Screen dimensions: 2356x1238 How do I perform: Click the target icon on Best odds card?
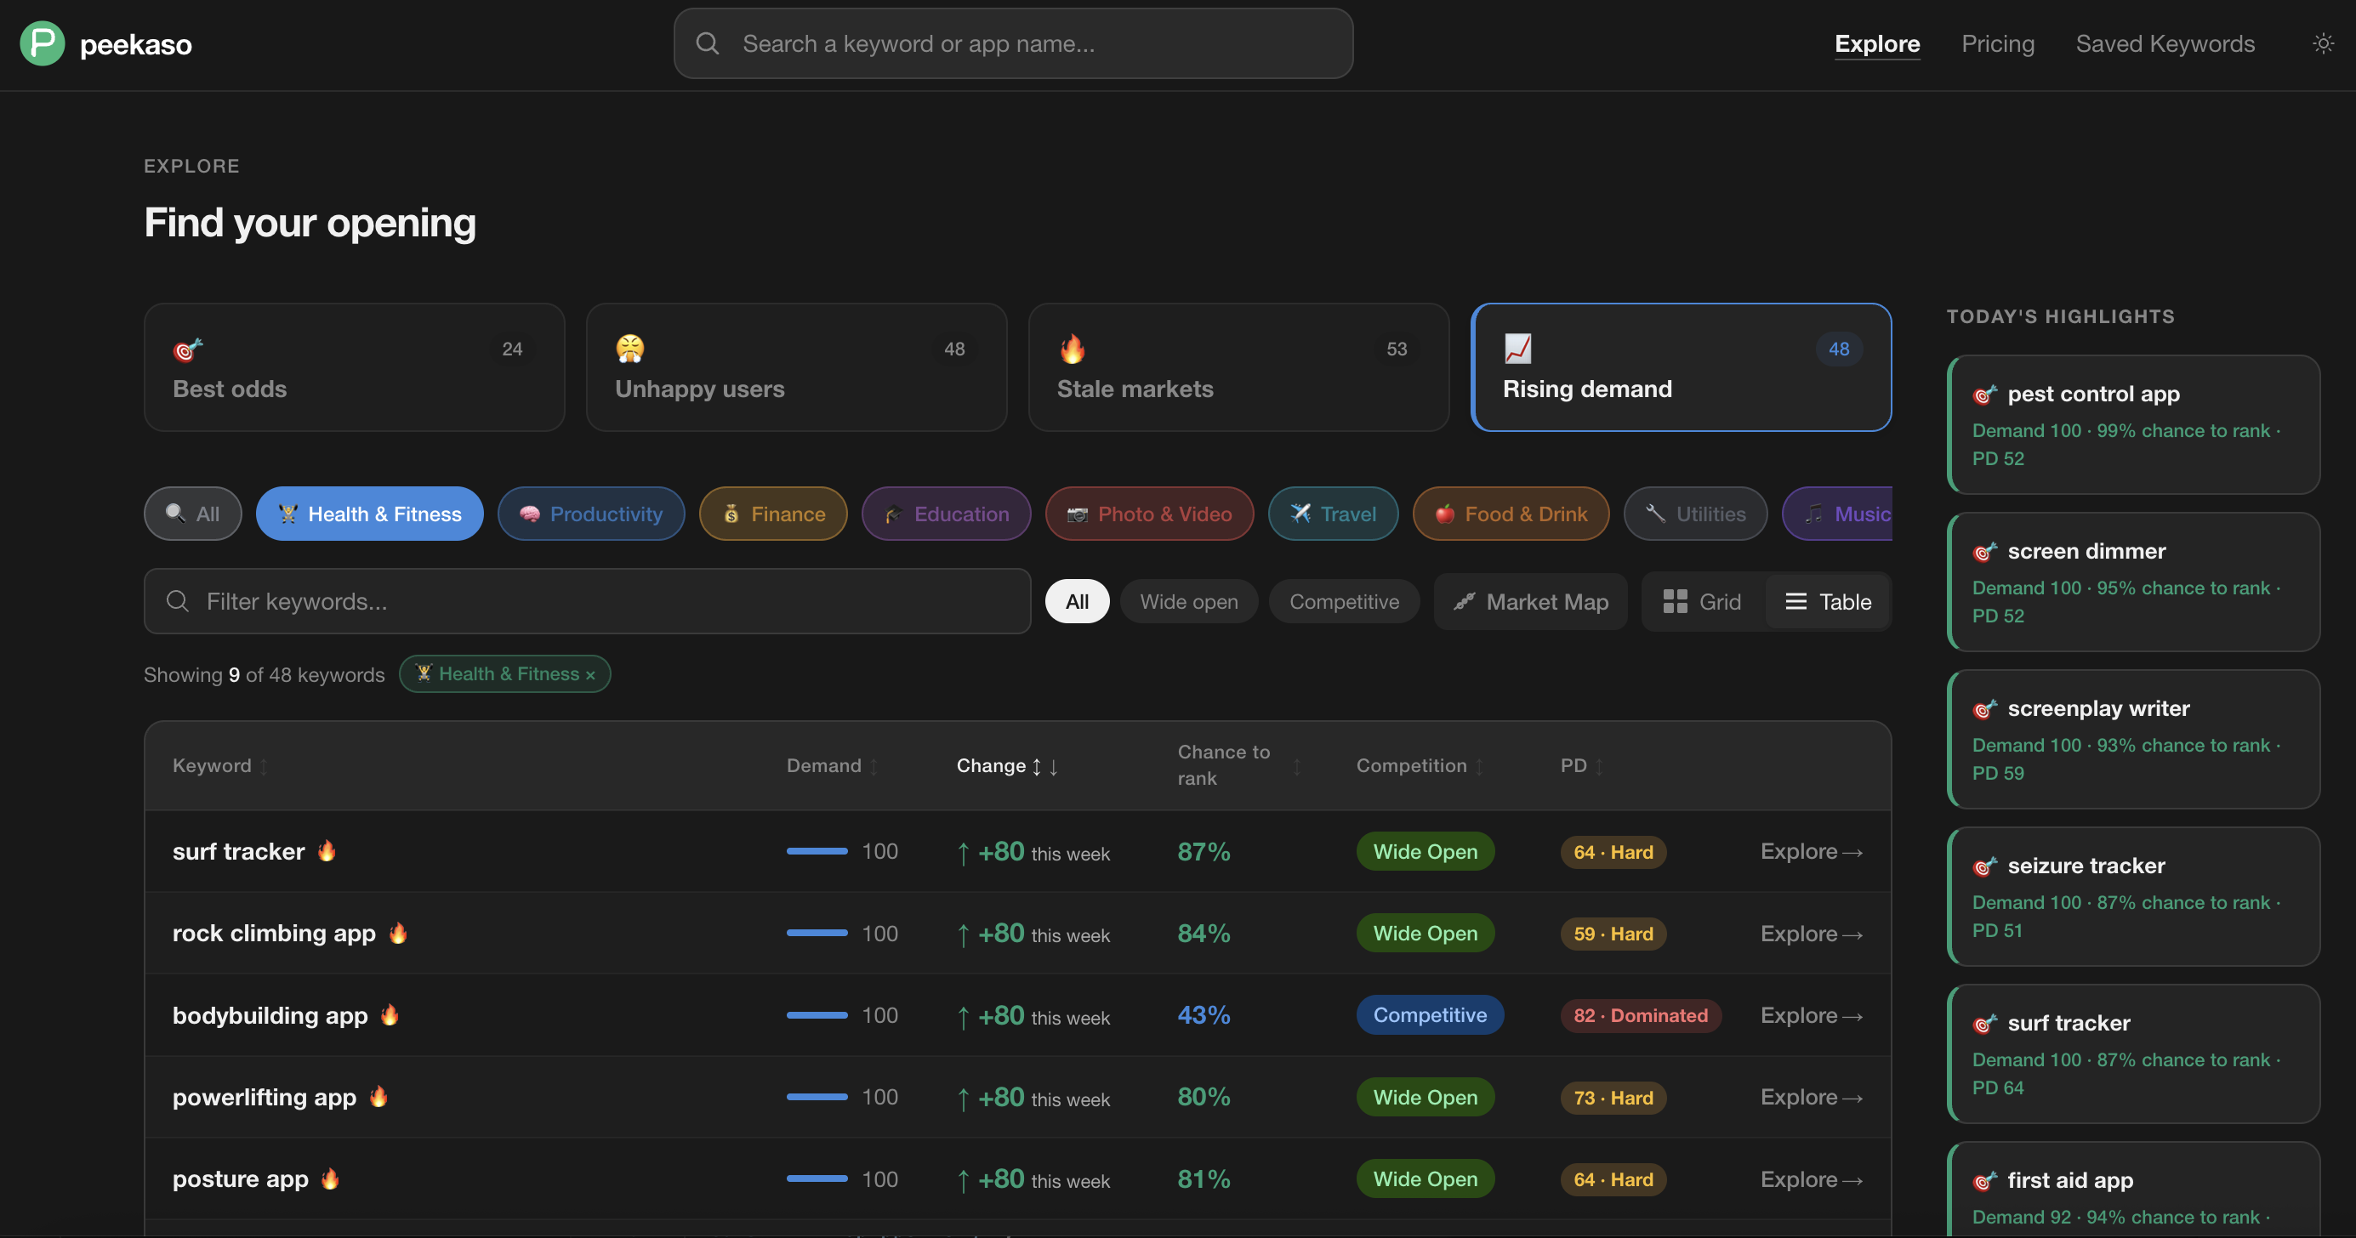(187, 349)
